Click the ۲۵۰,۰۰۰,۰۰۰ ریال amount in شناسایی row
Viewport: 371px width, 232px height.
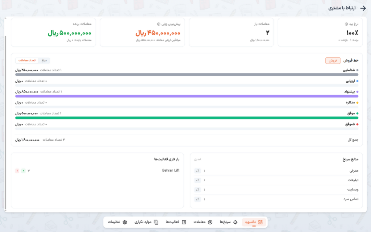point(26,70)
